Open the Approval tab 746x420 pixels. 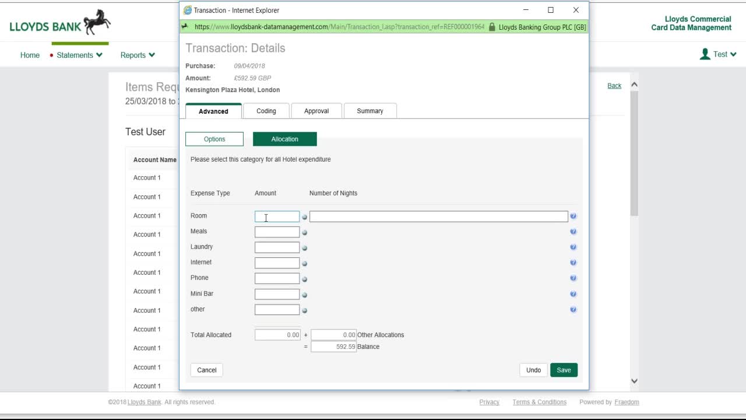(x=316, y=110)
